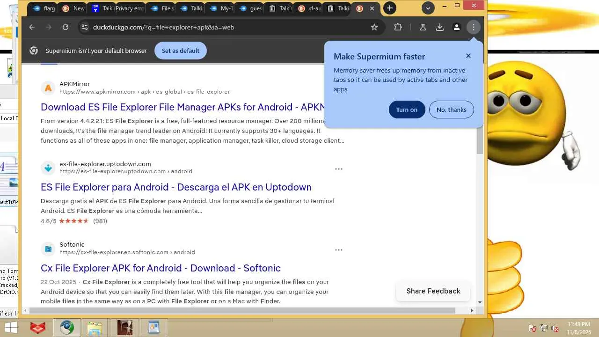The height and width of the screenshot is (337, 599).
Task: Click the 'Supermium isn't your default browser' message
Action: coord(96,51)
